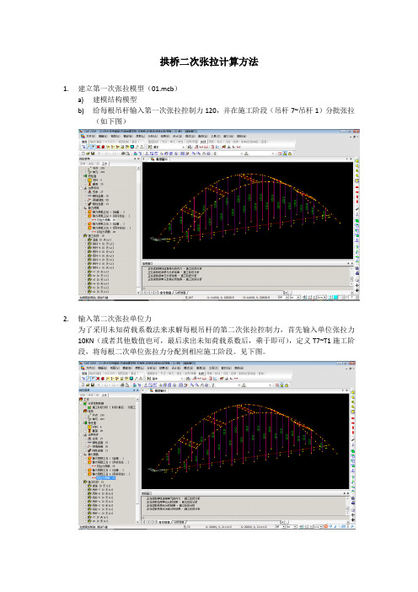
Task: Switch to 工作 tree tab in upper screenshot
Action: (x=104, y=164)
